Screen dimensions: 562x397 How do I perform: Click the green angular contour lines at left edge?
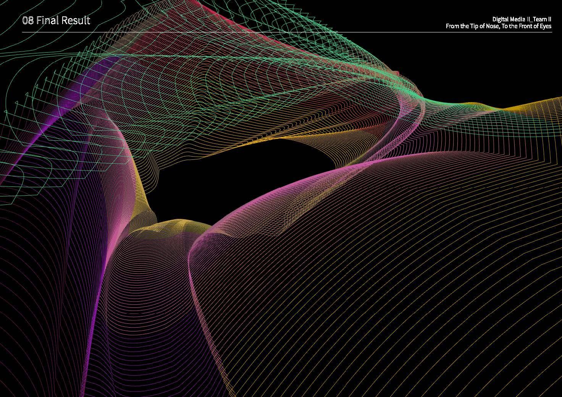(15, 114)
